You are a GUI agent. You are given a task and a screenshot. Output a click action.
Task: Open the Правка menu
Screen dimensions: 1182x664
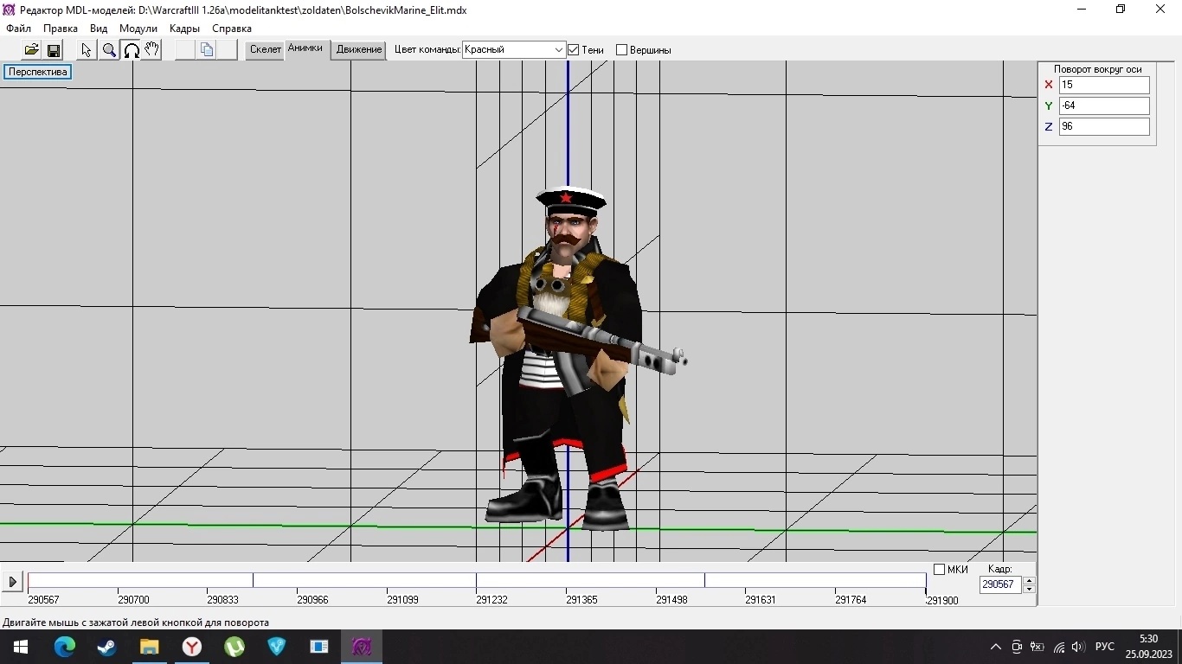[61, 29]
